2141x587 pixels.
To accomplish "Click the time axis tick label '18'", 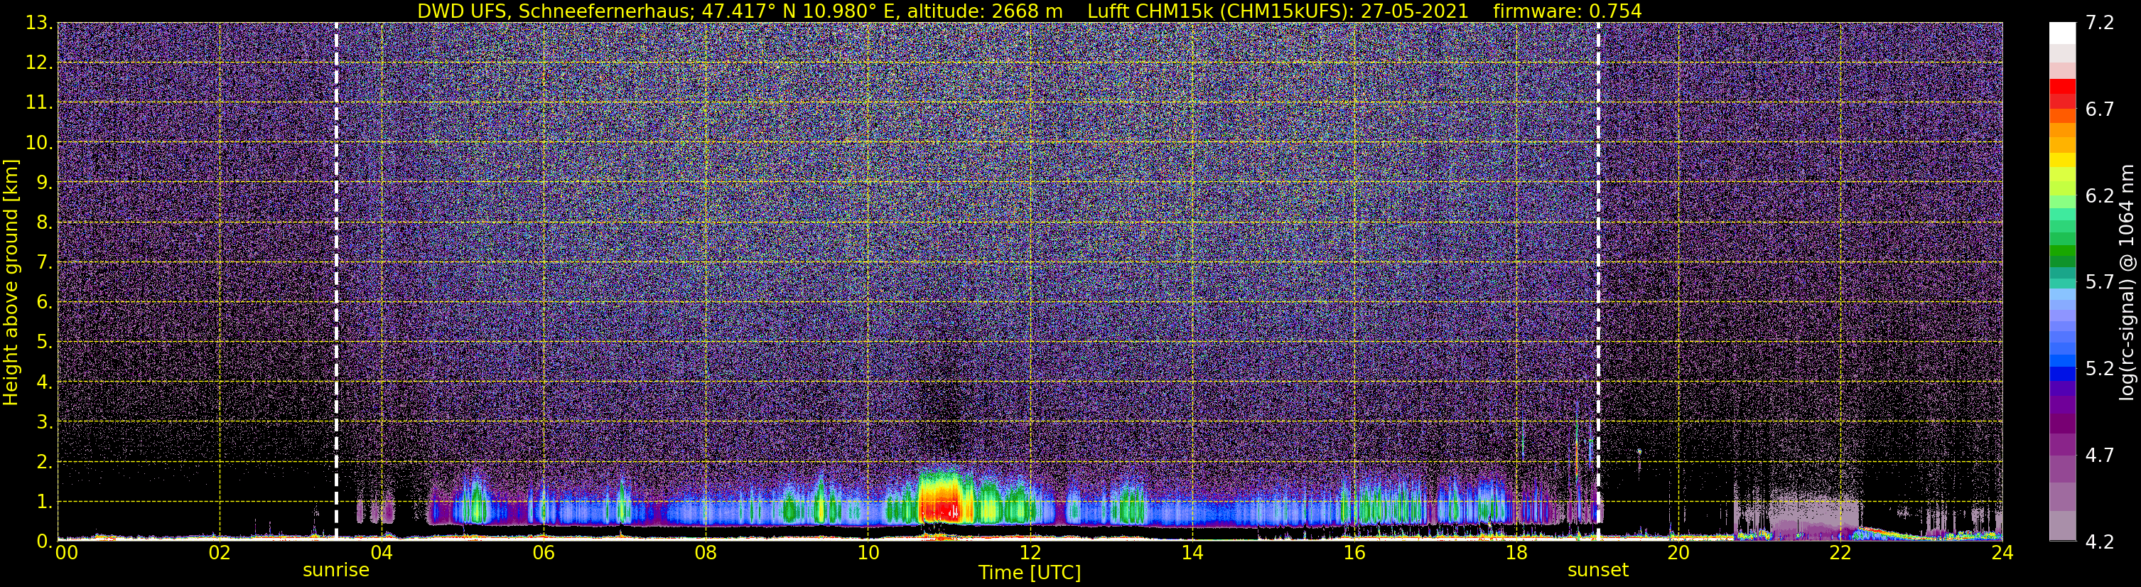I will tap(1516, 554).
